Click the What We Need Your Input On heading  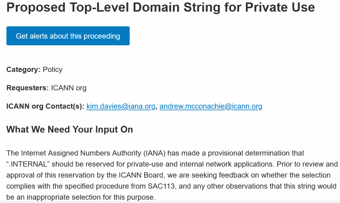pyautogui.click(x=70, y=129)
